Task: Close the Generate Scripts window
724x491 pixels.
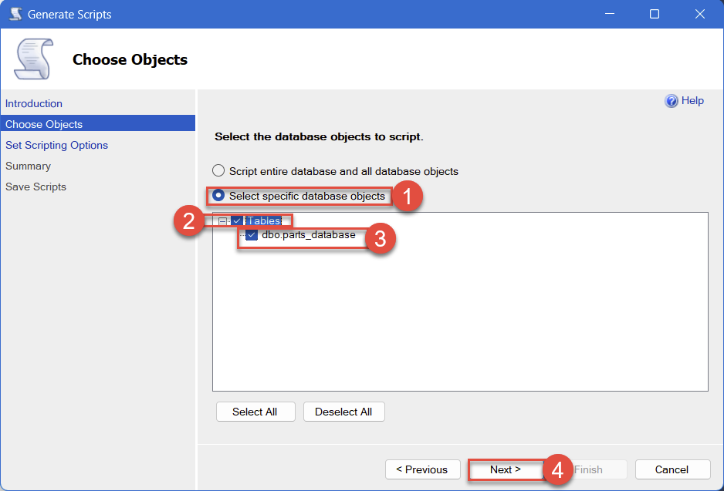Action: pyautogui.click(x=699, y=14)
